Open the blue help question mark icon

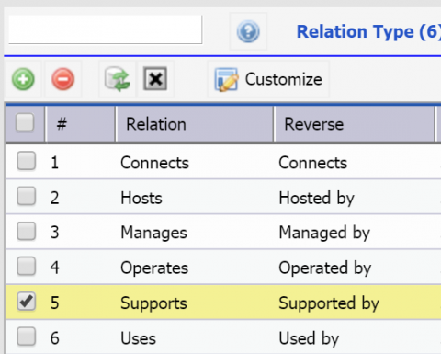pyautogui.click(x=248, y=31)
